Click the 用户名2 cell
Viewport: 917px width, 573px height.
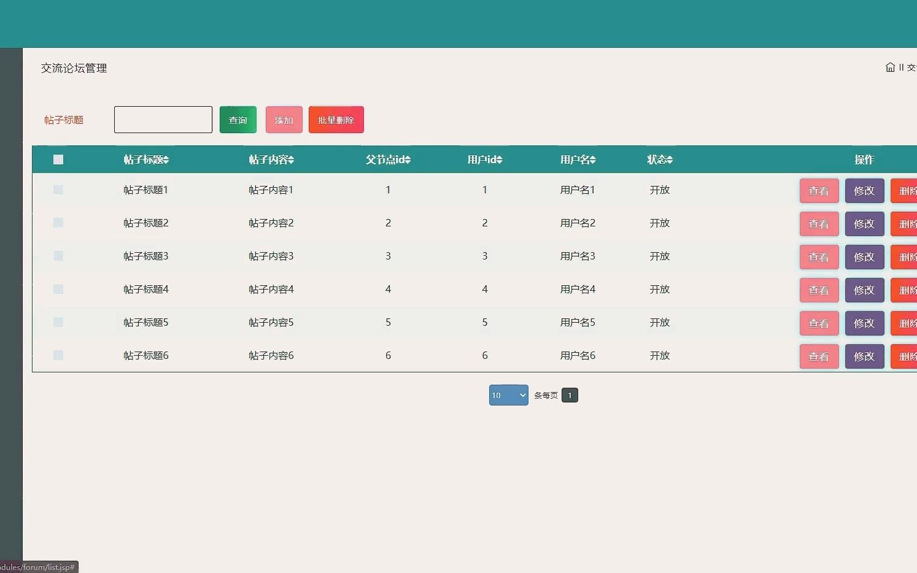point(578,223)
